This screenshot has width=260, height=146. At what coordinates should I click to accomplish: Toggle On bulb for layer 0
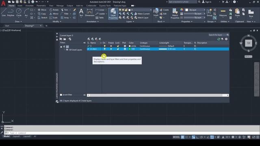[105, 46]
